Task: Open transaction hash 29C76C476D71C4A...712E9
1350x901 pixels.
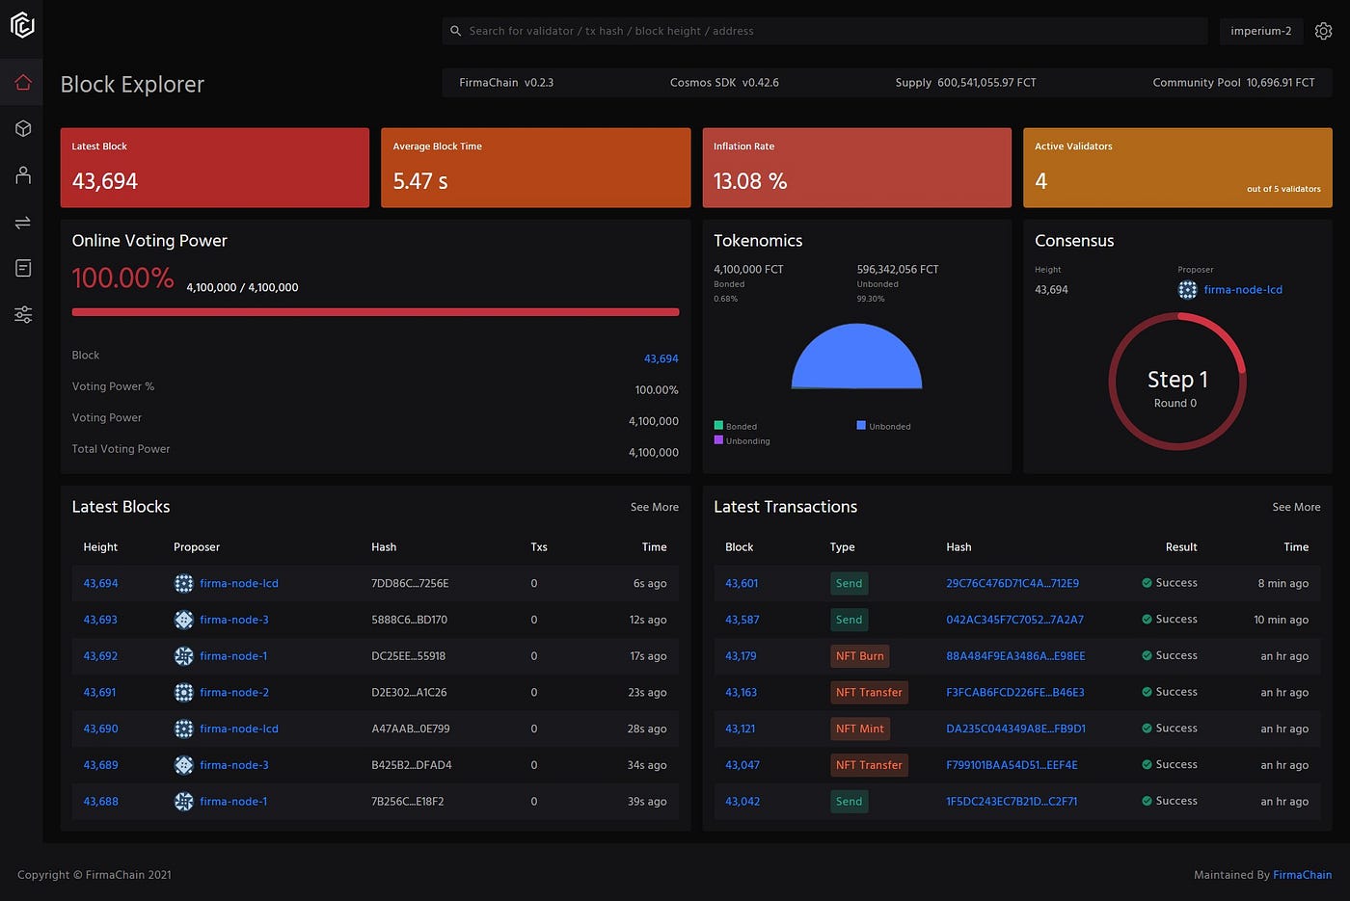Action: click(x=1012, y=583)
